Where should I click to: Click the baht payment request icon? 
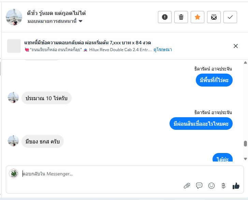[x=223, y=186]
